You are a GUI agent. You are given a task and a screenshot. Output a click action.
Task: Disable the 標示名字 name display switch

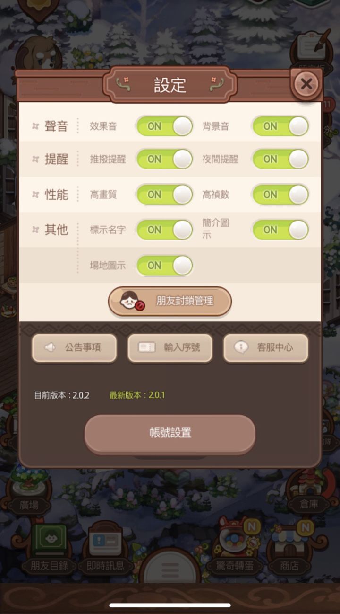164,230
